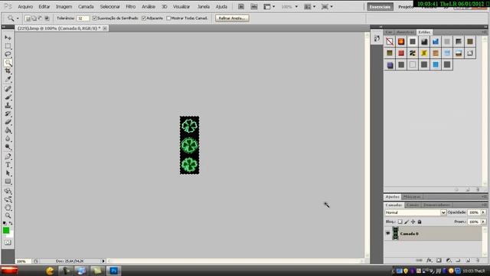The height and width of the screenshot is (276, 490).
Task: Toggle lock transparent pixels
Action: point(400,222)
